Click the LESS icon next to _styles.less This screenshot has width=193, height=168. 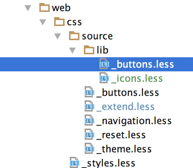pyautogui.click(x=75, y=162)
